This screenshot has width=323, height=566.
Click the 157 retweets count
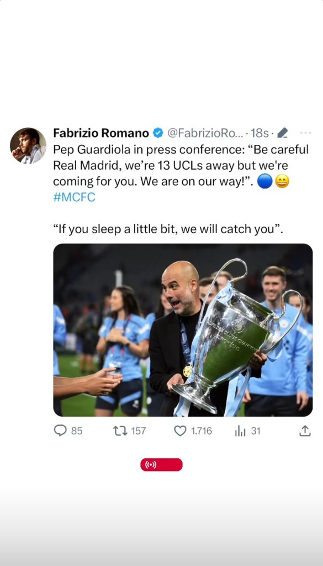click(139, 431)
